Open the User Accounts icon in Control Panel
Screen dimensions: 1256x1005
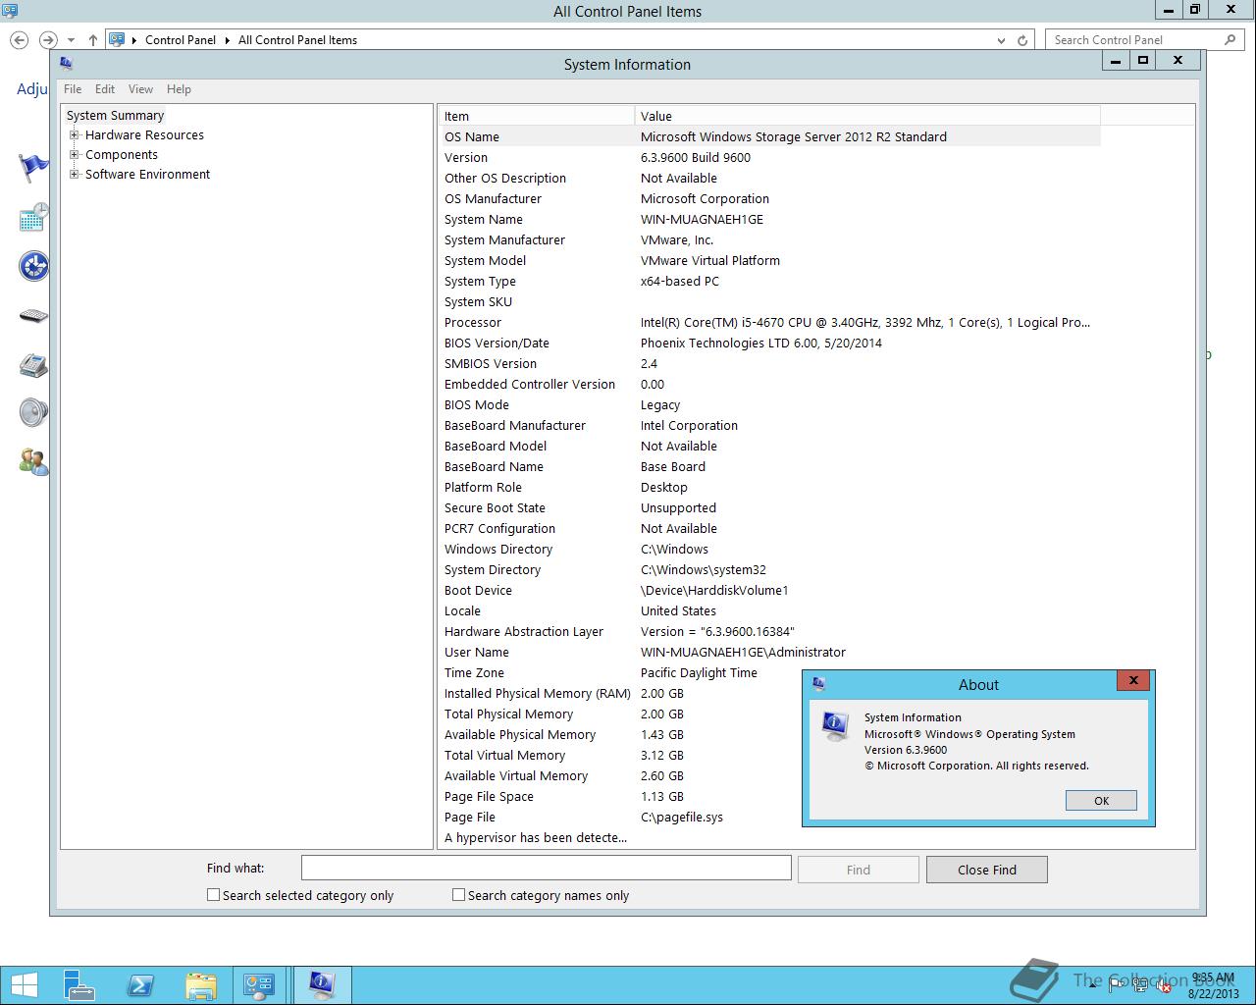click(x=33, y=461)
